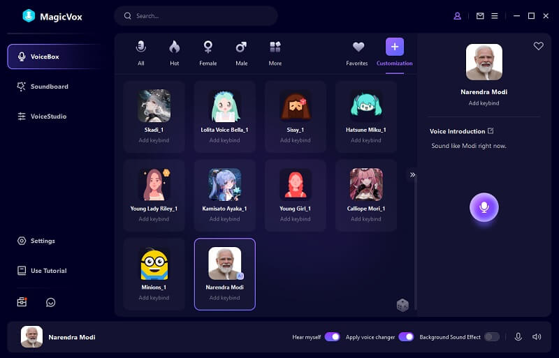This screenshot has height=358, width=559.
Task: Click the Male symbol icon
Action: [x=241, y=47]
